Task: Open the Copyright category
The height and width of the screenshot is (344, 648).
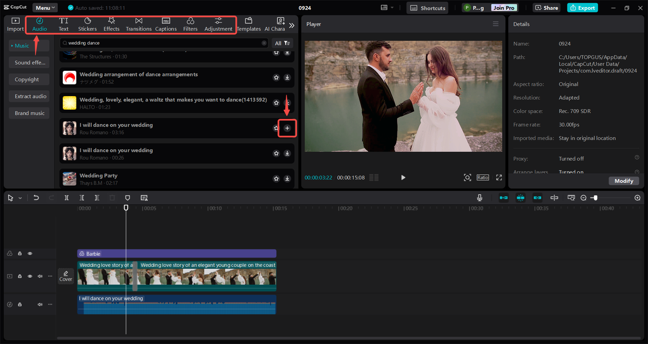Action: pyautogui.click(x=29, y=79)
